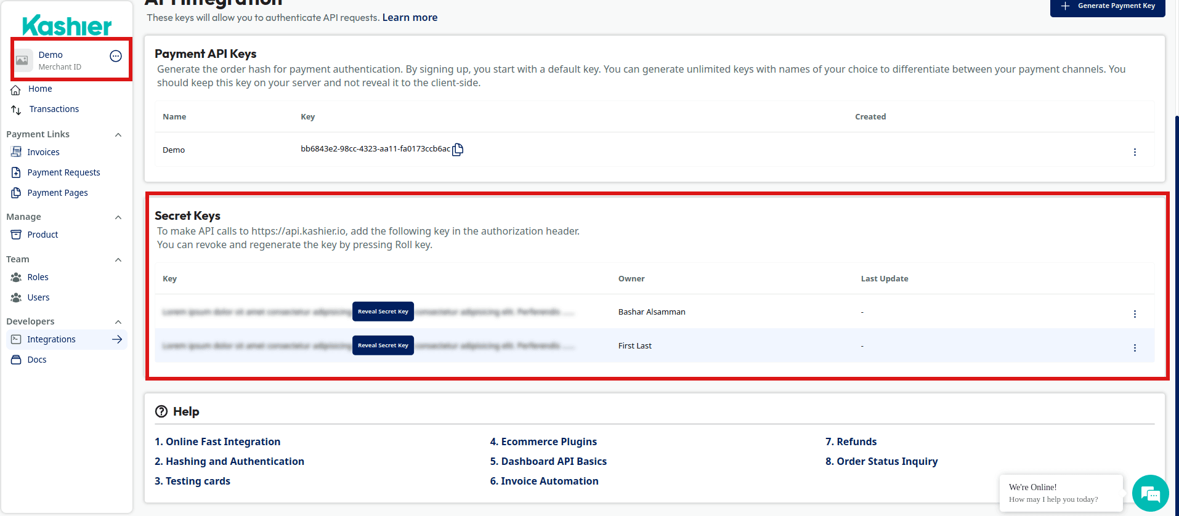The height and width of the screenshot is (516, 1179).
Task: Click the Demo merchant avatar image
Action: pos(22,60)
